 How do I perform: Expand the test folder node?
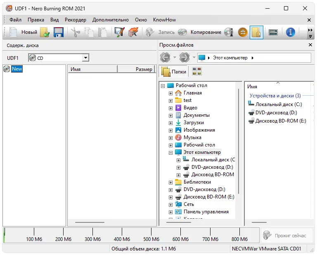click(x=170, y=101)
